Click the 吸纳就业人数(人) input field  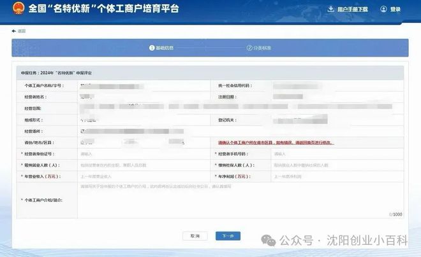pyautogui.click(x=144, y=165)
